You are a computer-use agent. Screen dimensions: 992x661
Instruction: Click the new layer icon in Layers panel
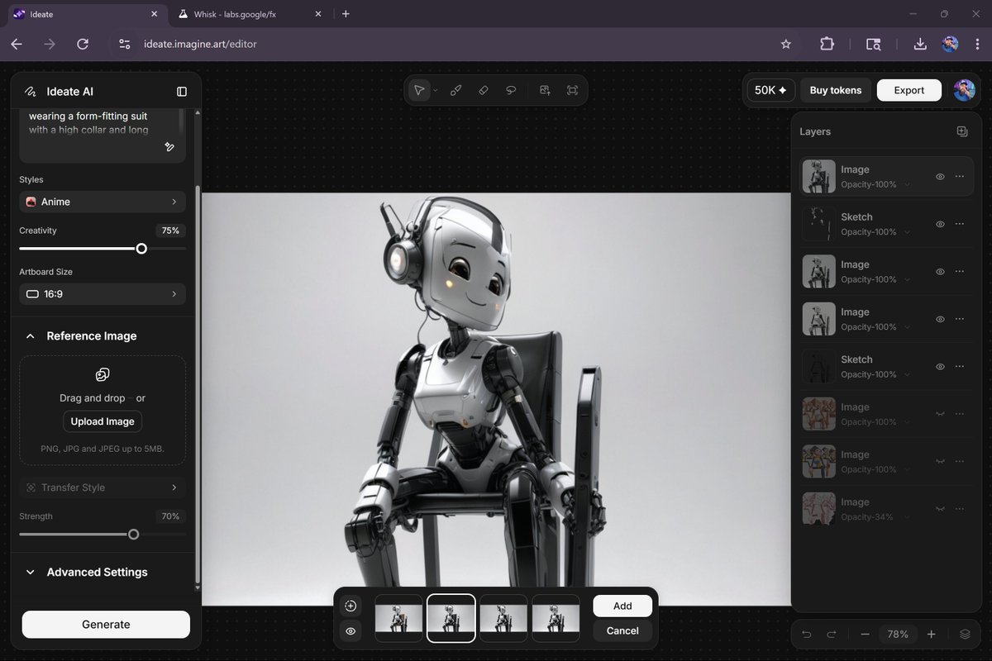[x=961, y=131]
